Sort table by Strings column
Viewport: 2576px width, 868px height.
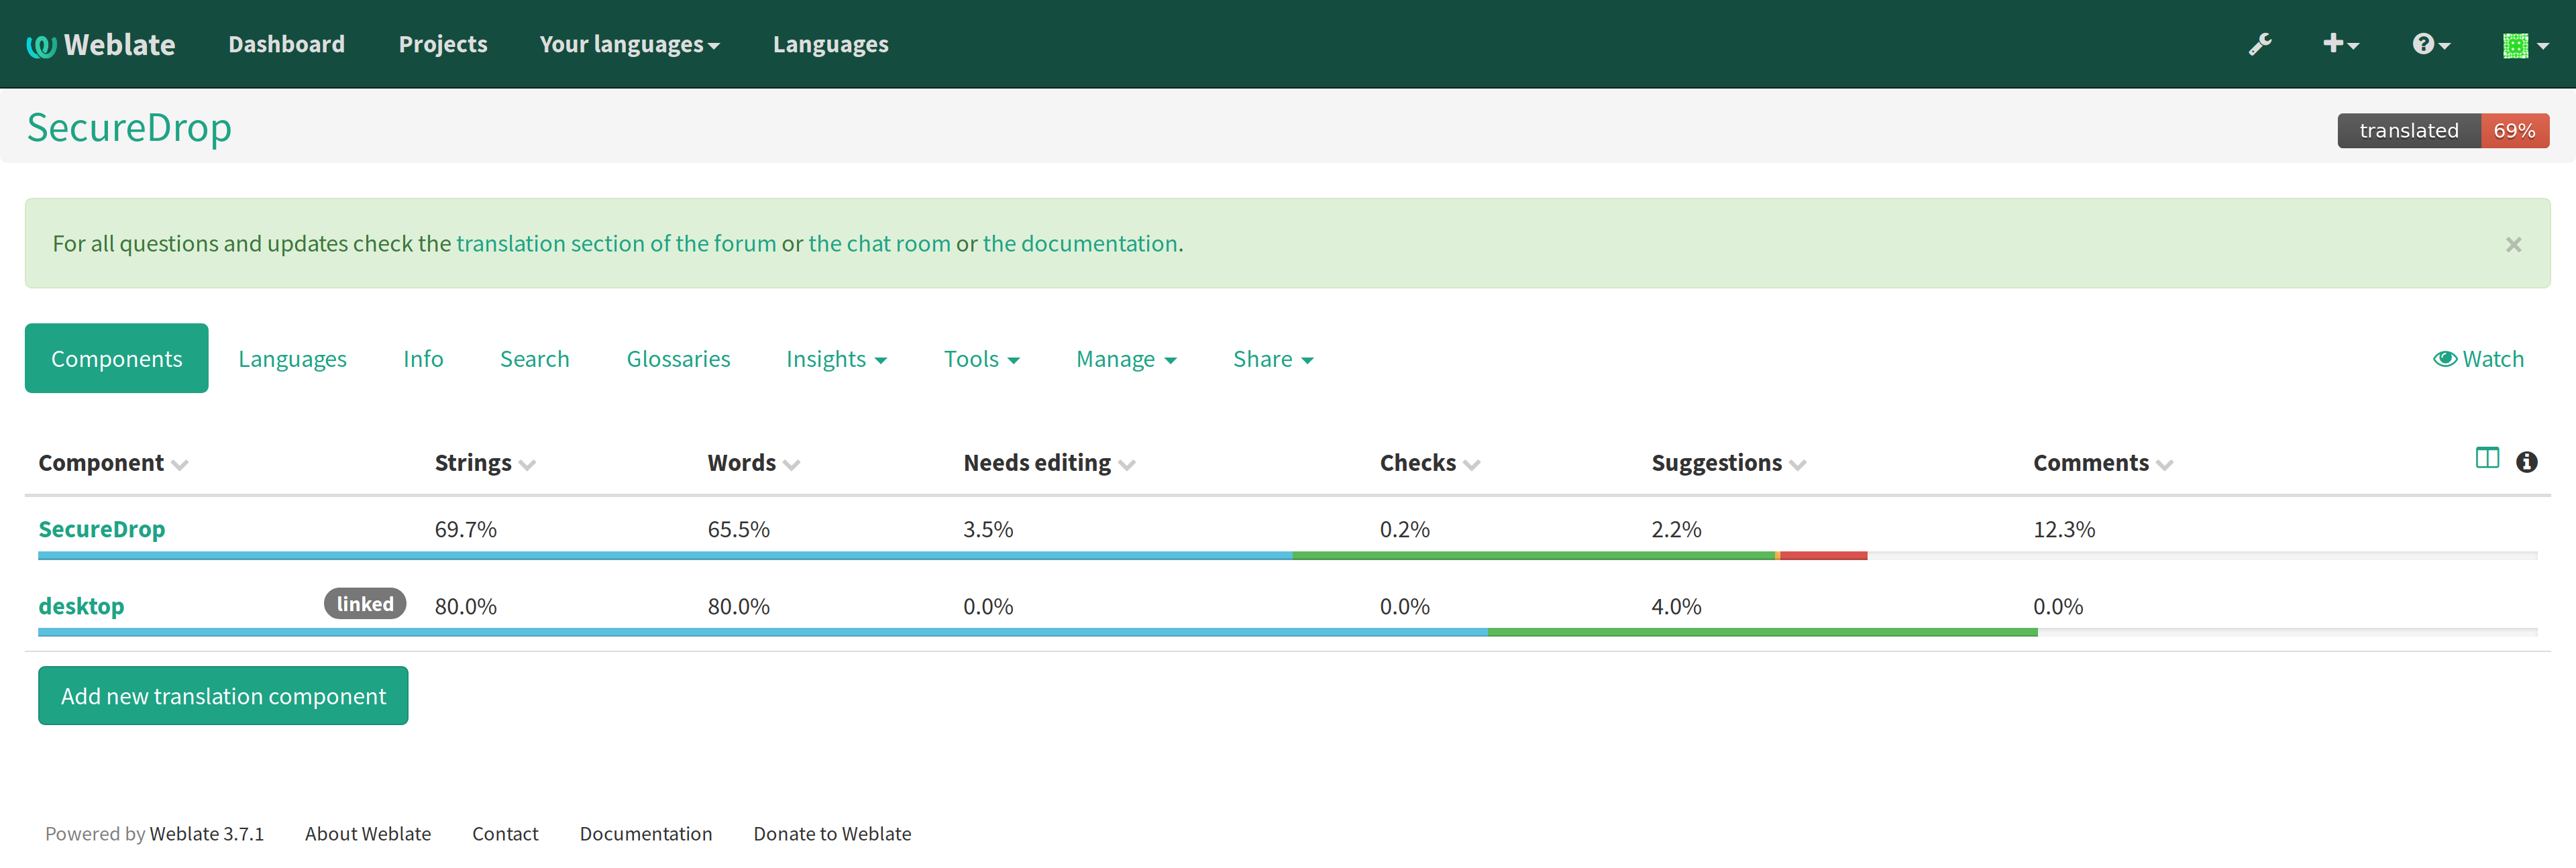point(485,463)
